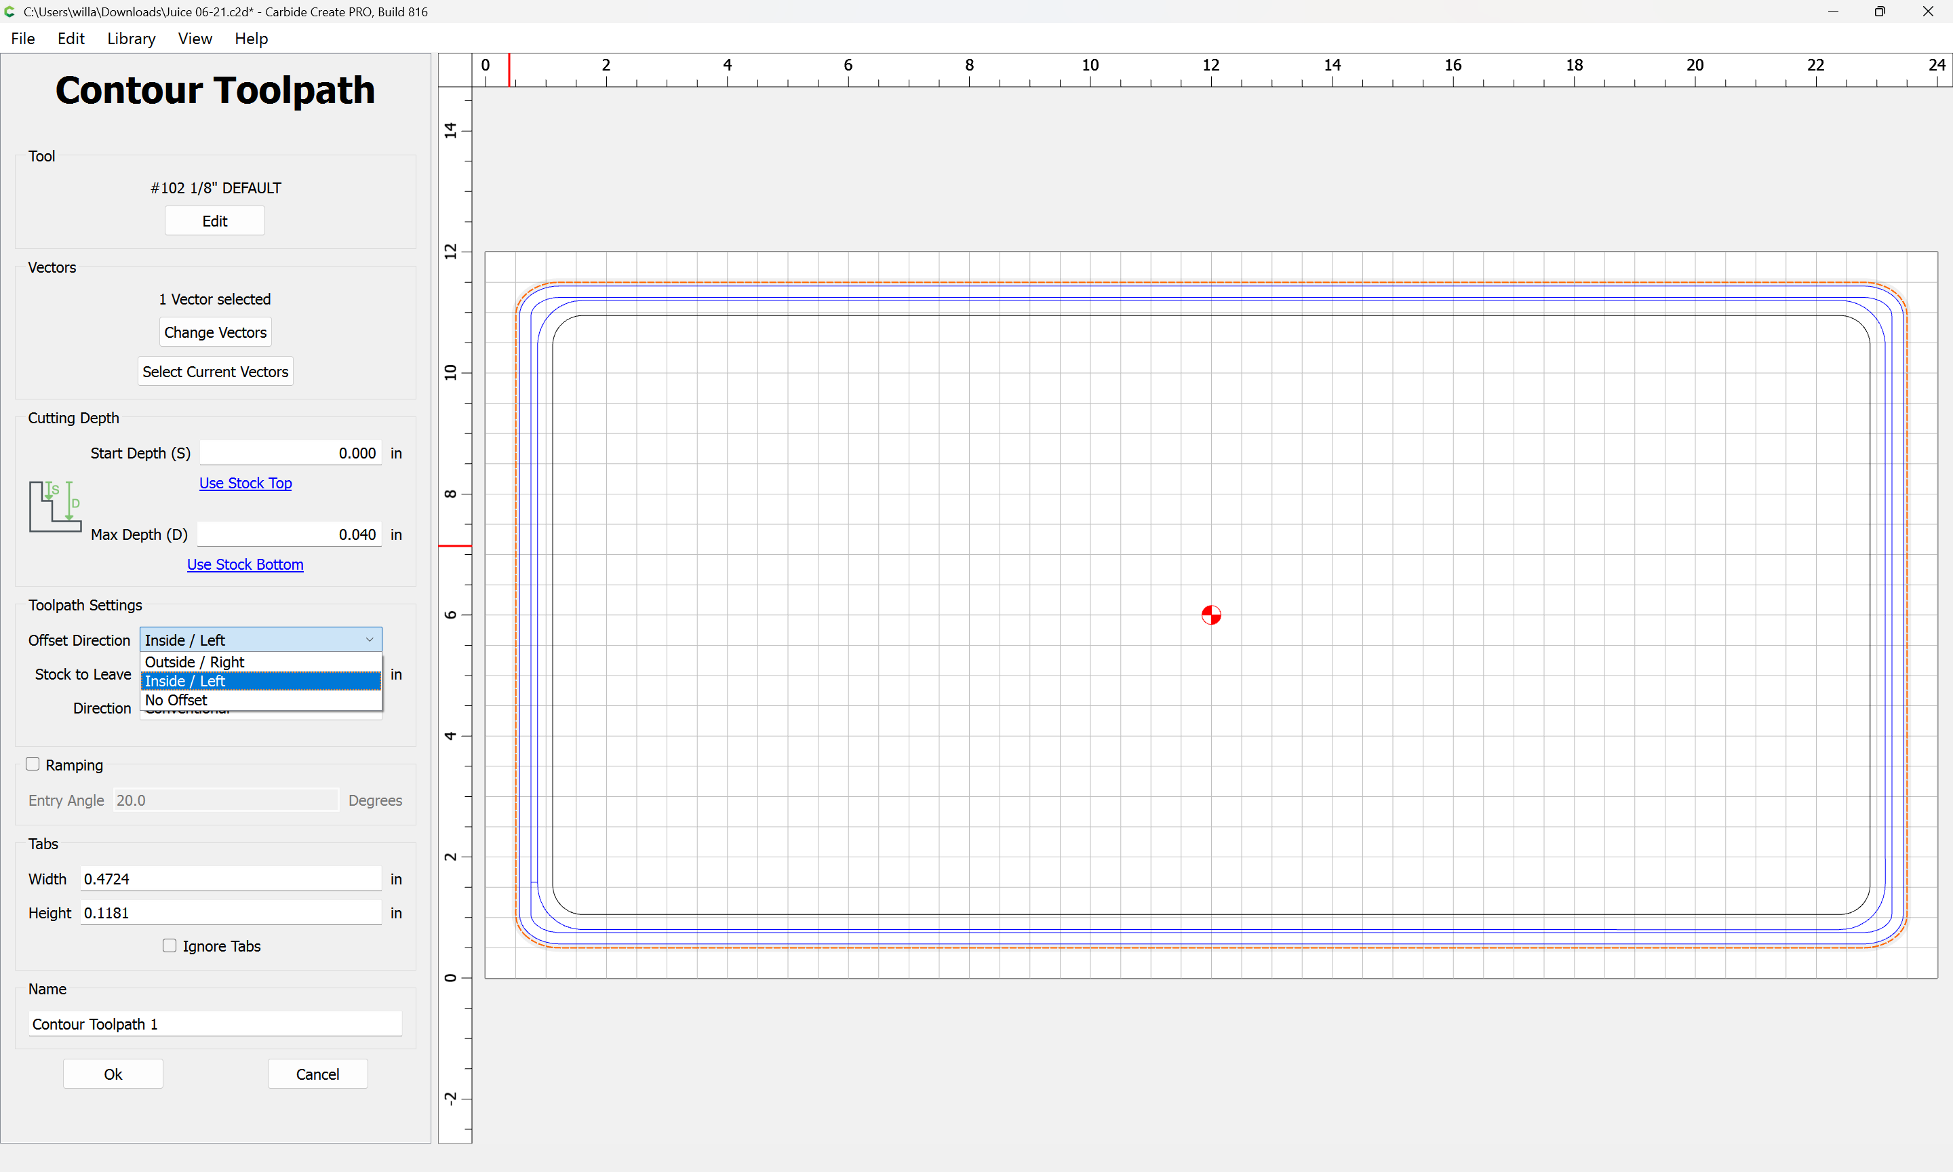Open the Library menu
The height and width of the screenshot is (1172, 1953).
(x=131, y=38)
